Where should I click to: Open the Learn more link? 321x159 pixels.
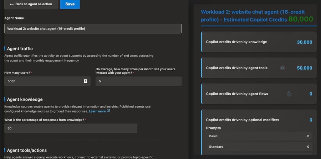pos(97,111)
